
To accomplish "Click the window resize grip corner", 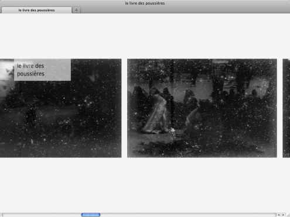I will point(288,215).
